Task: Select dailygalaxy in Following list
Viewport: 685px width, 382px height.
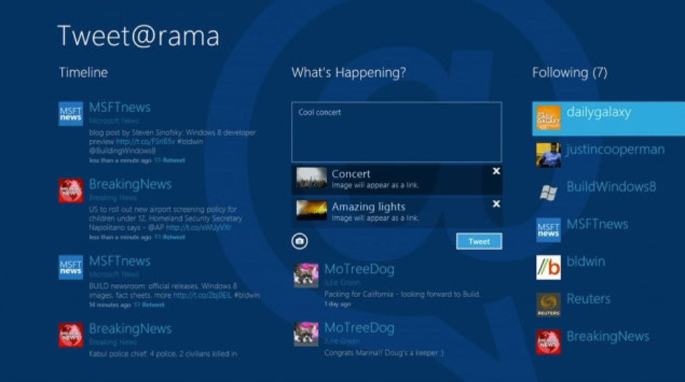Action: [x=608, y=119]
